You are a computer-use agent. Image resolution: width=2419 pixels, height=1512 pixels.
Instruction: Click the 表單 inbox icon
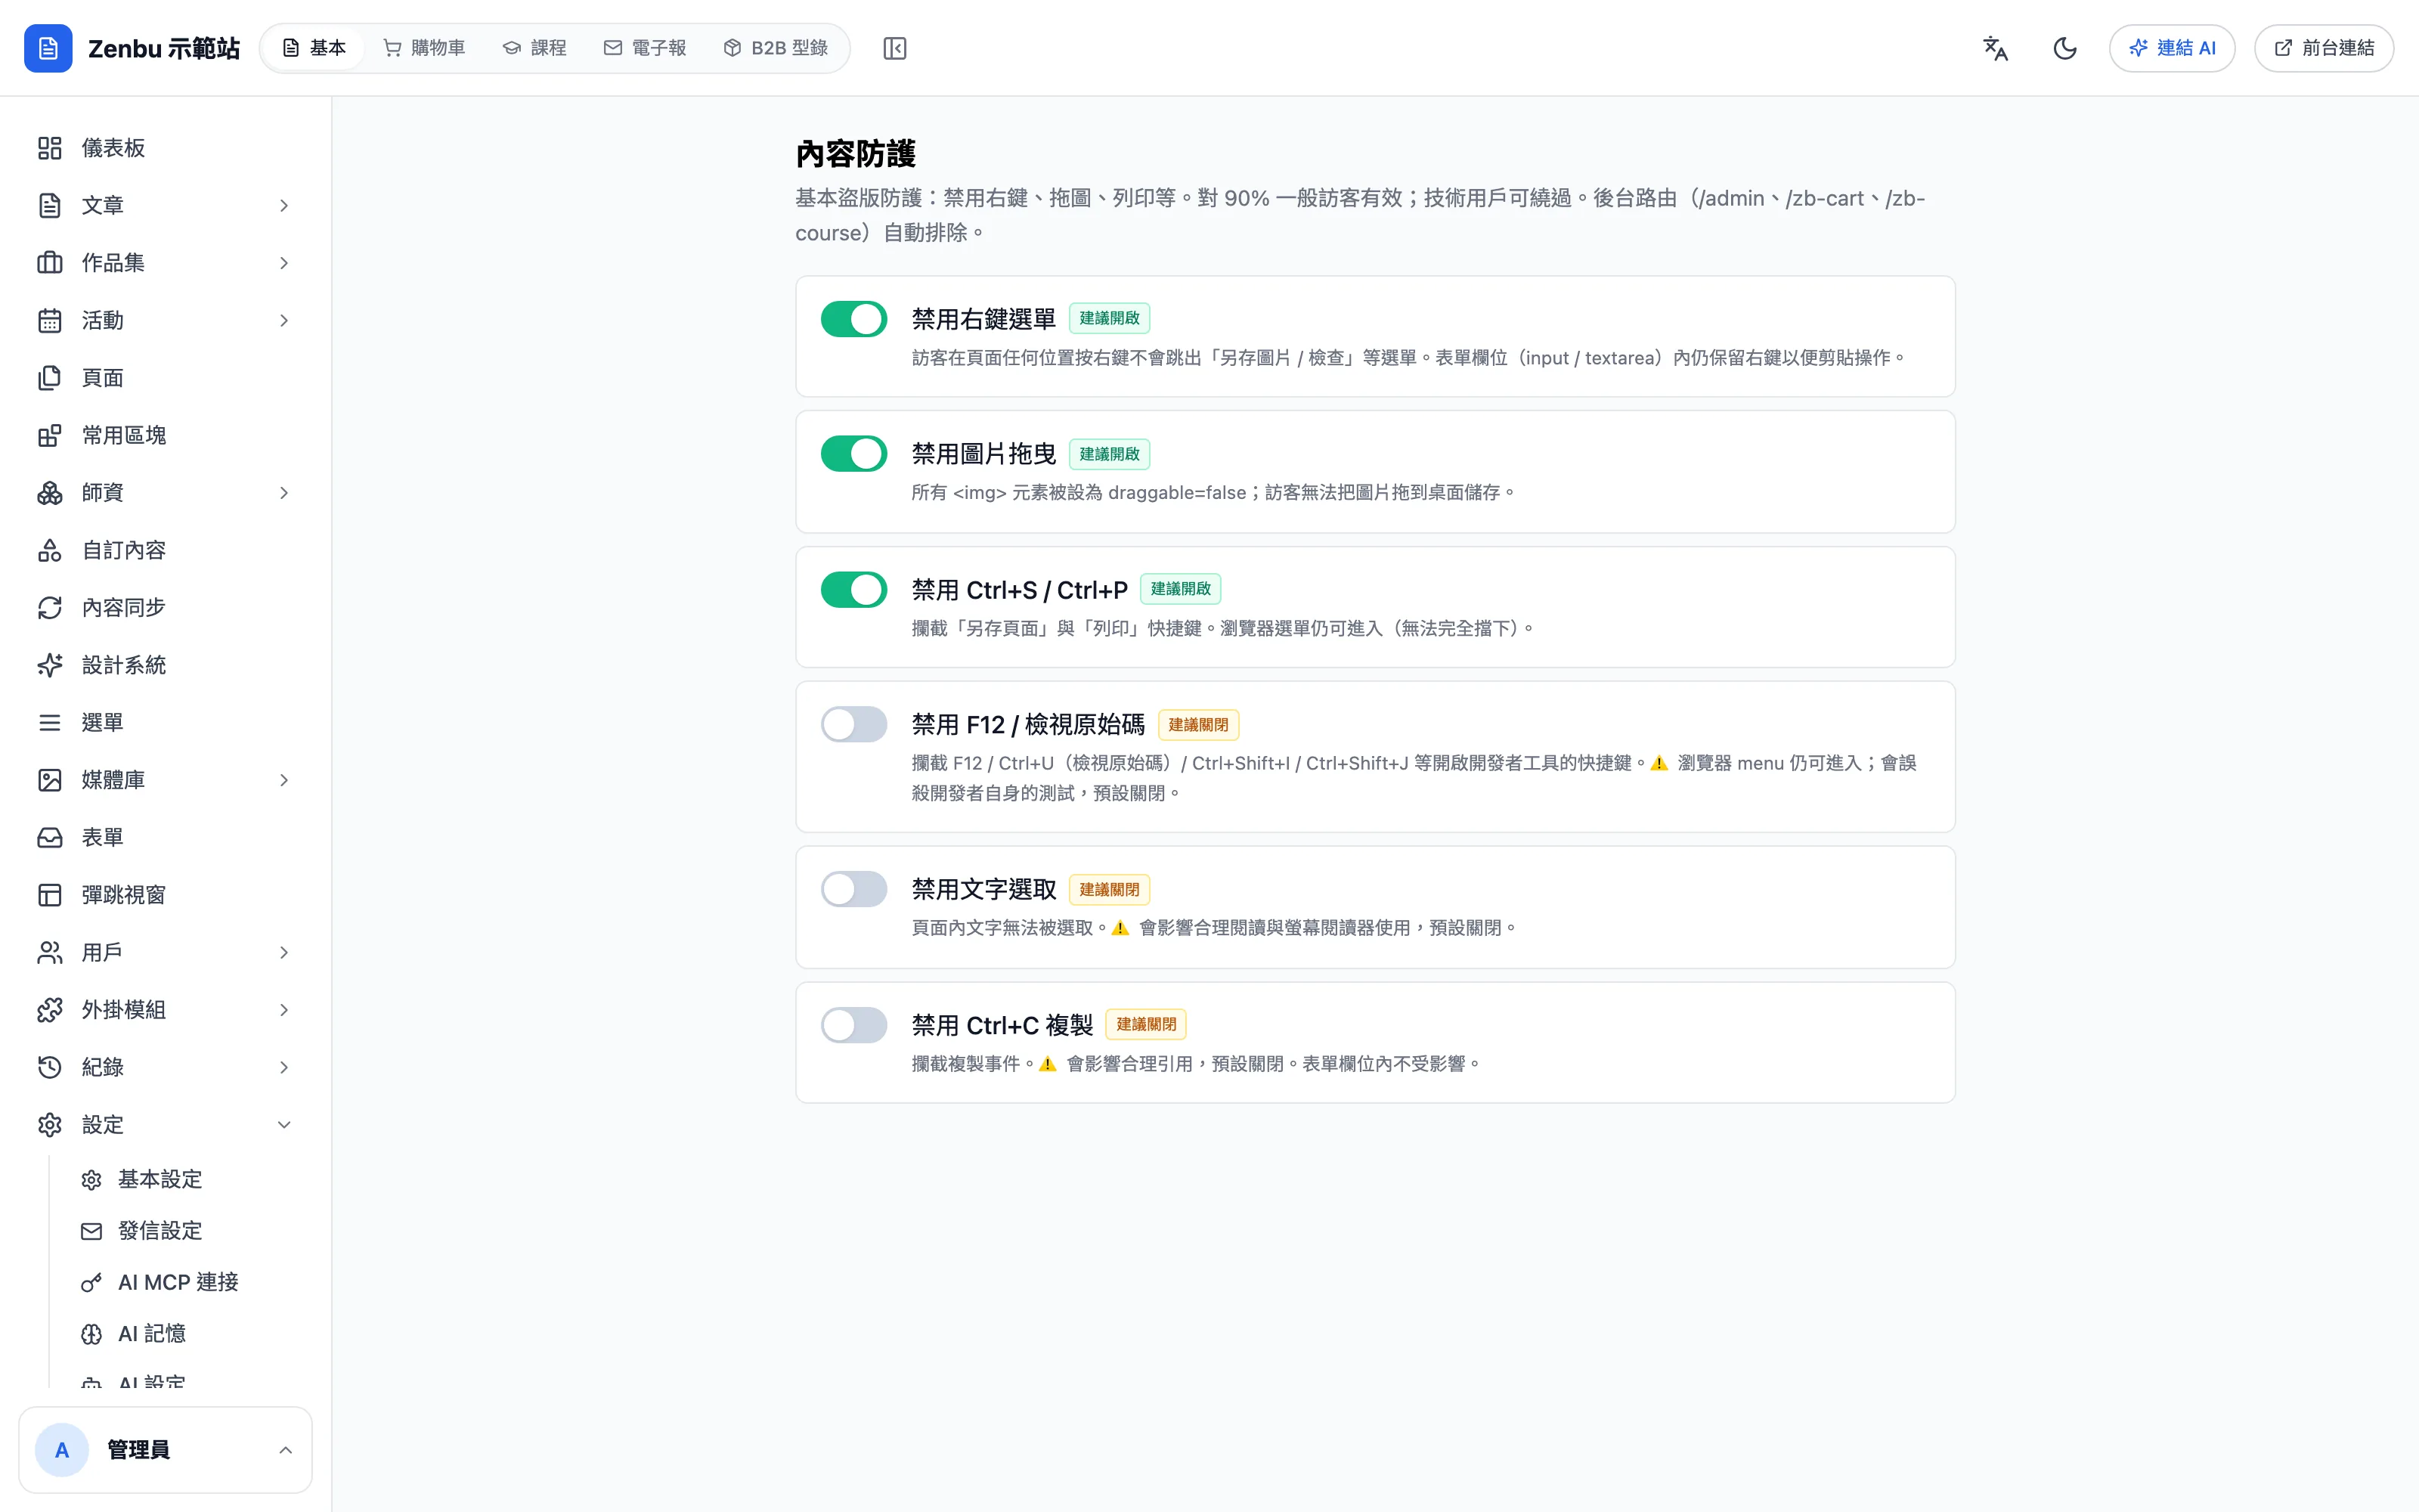click(x=50, y=837)
